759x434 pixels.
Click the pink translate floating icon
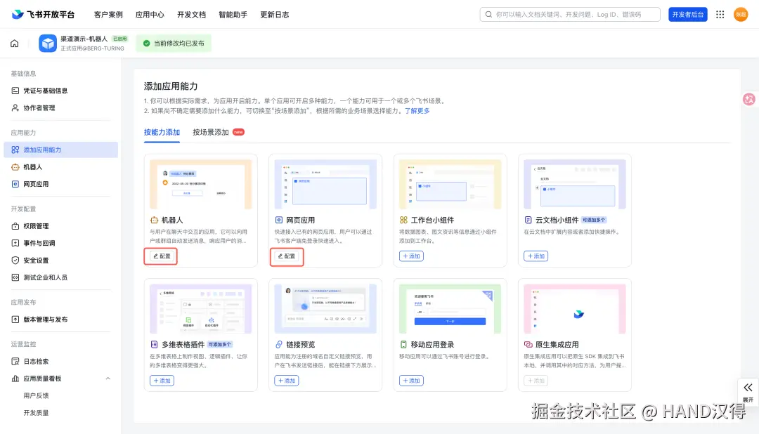[749, 99]
